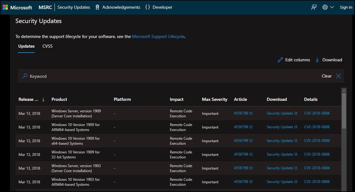Open the Acknowledgements page
Viewport: 355px width, 192px height.
(118, 7)
